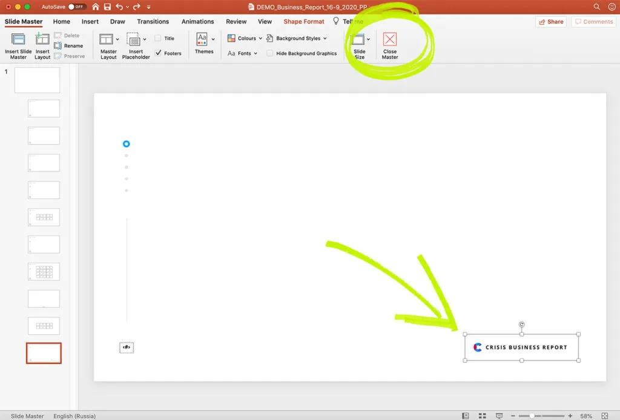Delete the selected layout
Viewport: 620px width, 420px height.
point(67,36)
